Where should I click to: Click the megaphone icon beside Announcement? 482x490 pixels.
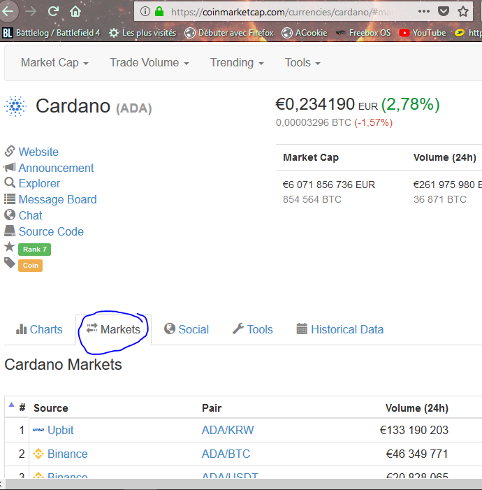(x=10, y=167)
